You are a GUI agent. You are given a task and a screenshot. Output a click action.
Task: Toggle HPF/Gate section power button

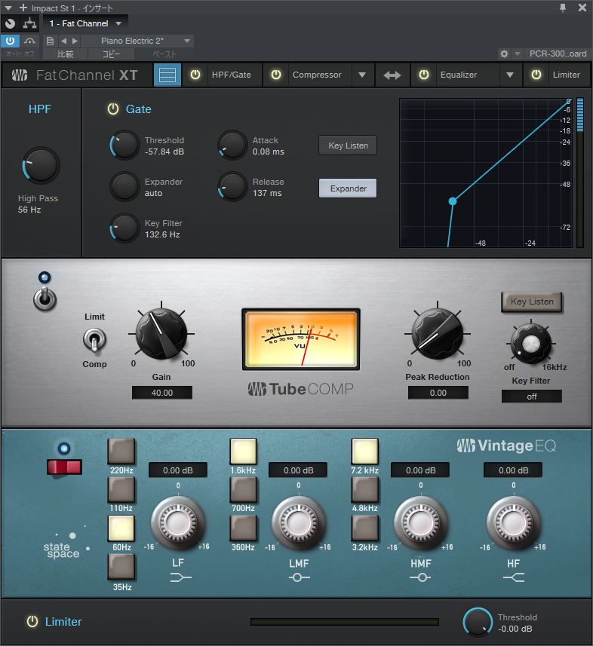pos(195,75)
